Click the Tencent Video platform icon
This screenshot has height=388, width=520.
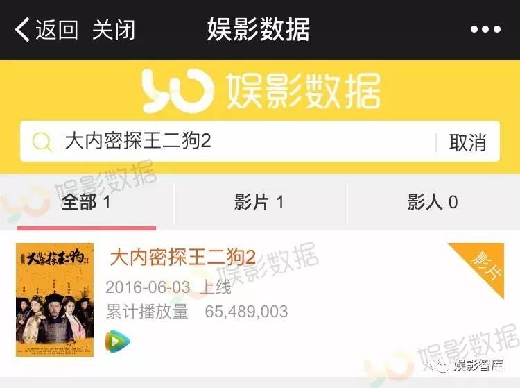(117, 341)
